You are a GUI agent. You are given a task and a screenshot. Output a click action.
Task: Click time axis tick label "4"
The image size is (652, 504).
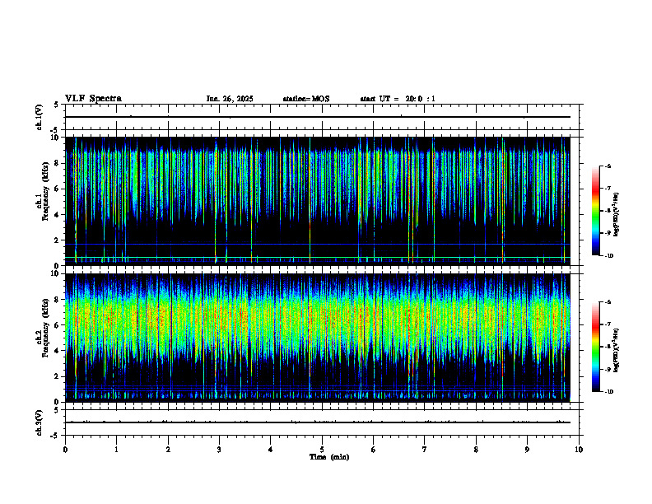(x=271, y=450)
